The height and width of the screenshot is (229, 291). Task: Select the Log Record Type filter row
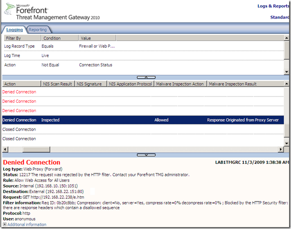(x=143, y=46)
